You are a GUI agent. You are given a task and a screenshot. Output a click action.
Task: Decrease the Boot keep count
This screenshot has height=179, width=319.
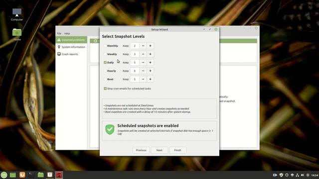click(x=143, y=79)
